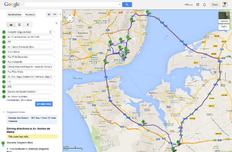Click map pin B on the map
This screenshot has width=232, height=152.
point(143,122)
